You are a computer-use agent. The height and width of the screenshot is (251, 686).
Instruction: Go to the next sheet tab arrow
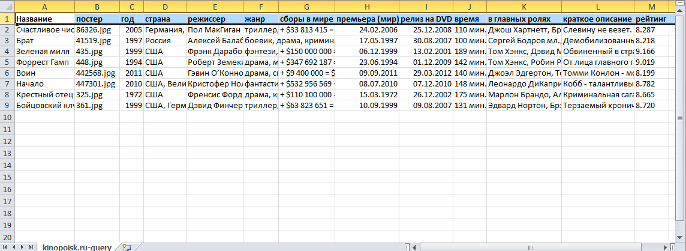[x=21, y=247]
